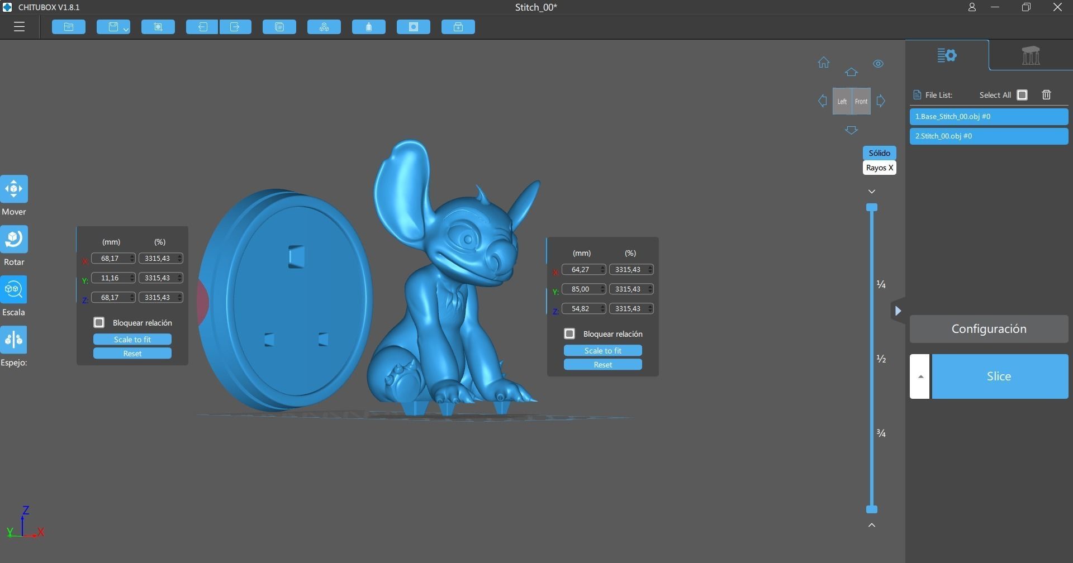Select the Mover tool
1073x563 pixels.
coord(13,189)
